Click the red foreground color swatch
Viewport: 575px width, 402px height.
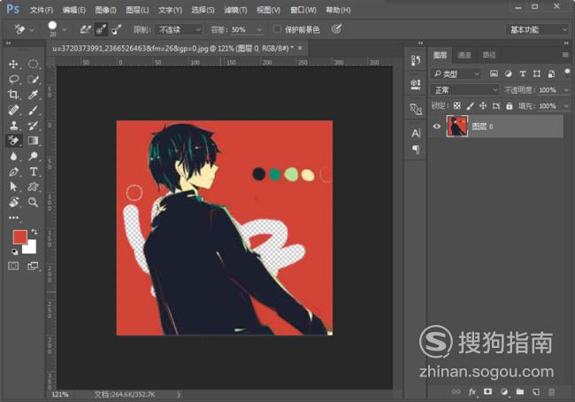point(19,236)
